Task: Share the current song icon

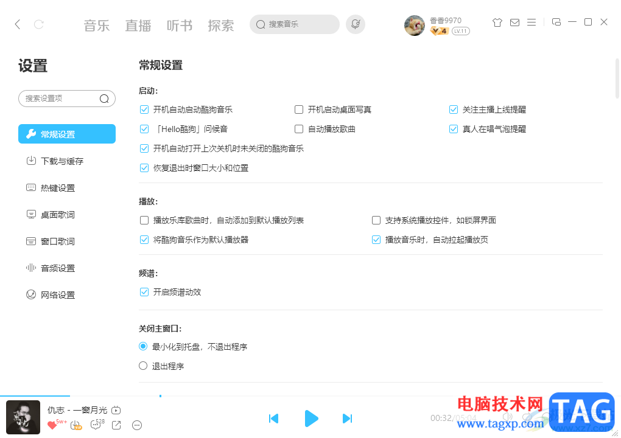Action: (116, 425)
